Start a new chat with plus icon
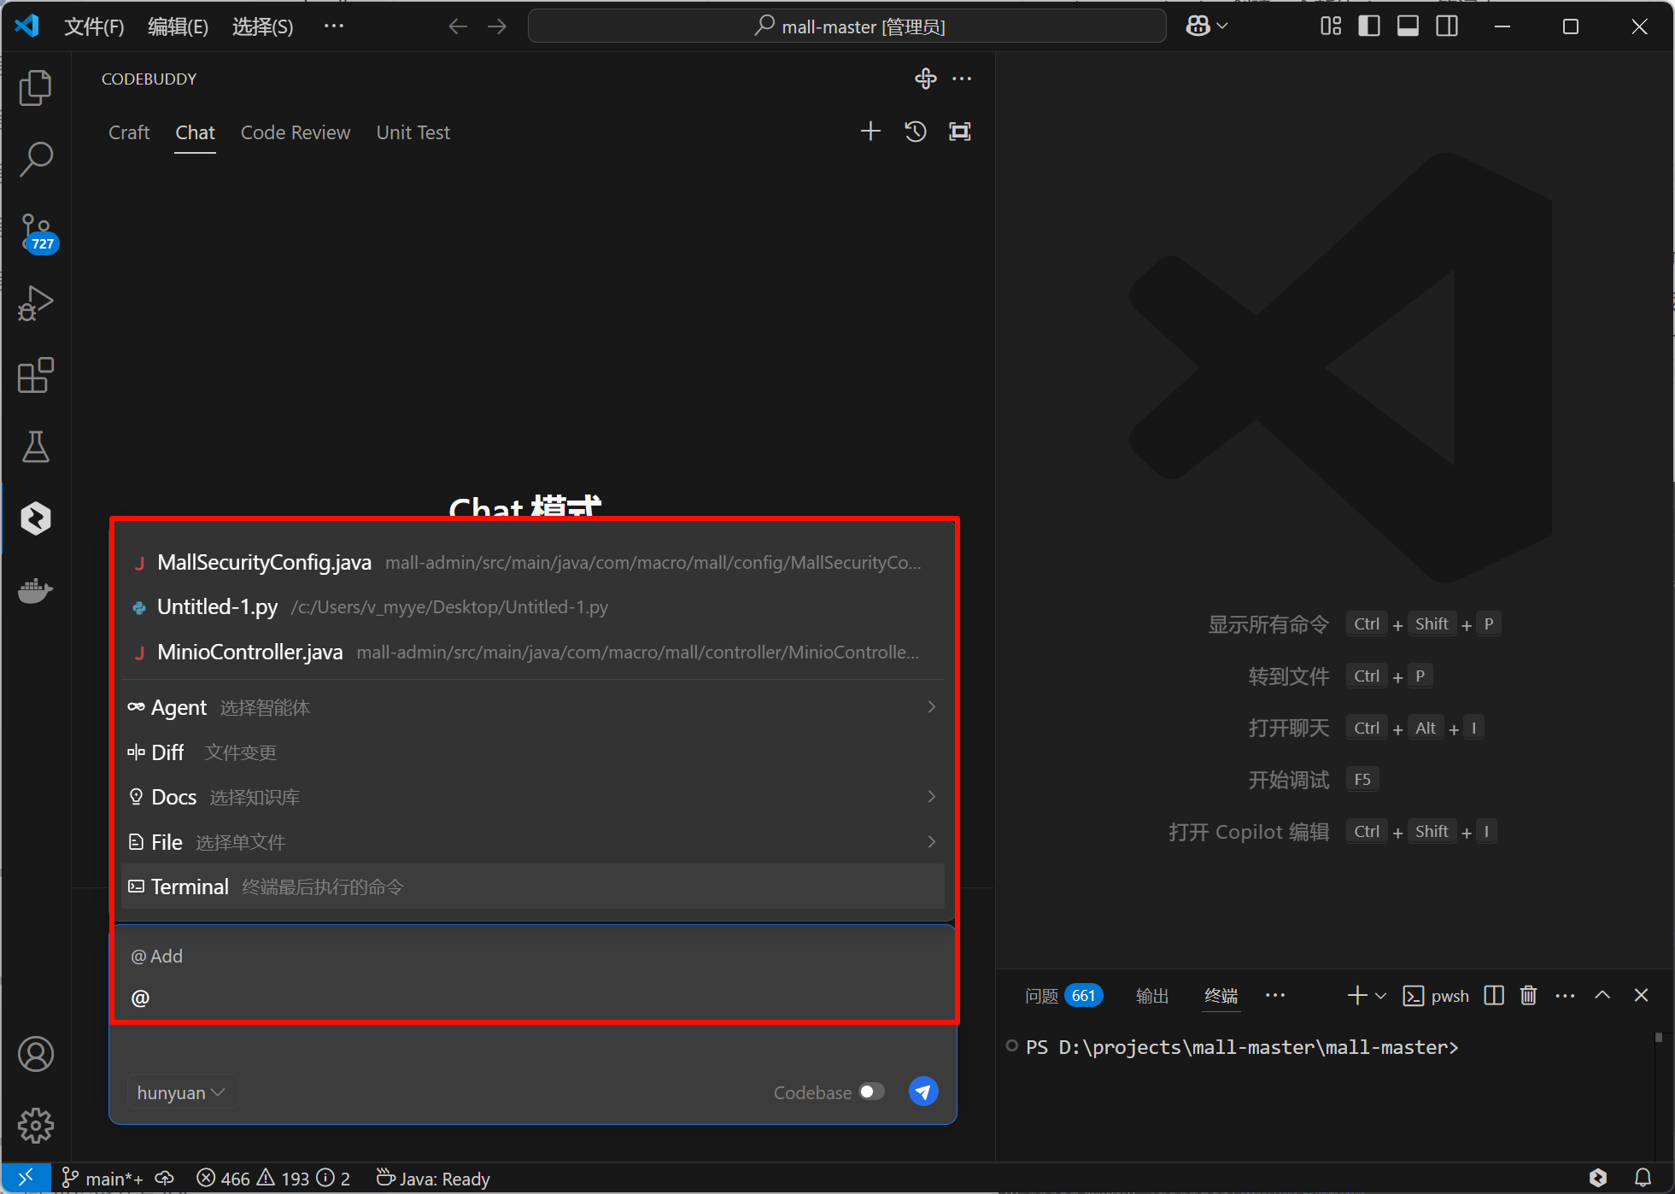Image resolution: width=1675 pixels, height=1194 pixels. tap(870, 132)
